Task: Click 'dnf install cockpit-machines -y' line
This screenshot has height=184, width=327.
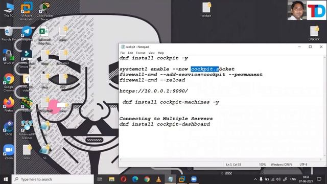Action: pyautogui.click(x=171, y=102)
